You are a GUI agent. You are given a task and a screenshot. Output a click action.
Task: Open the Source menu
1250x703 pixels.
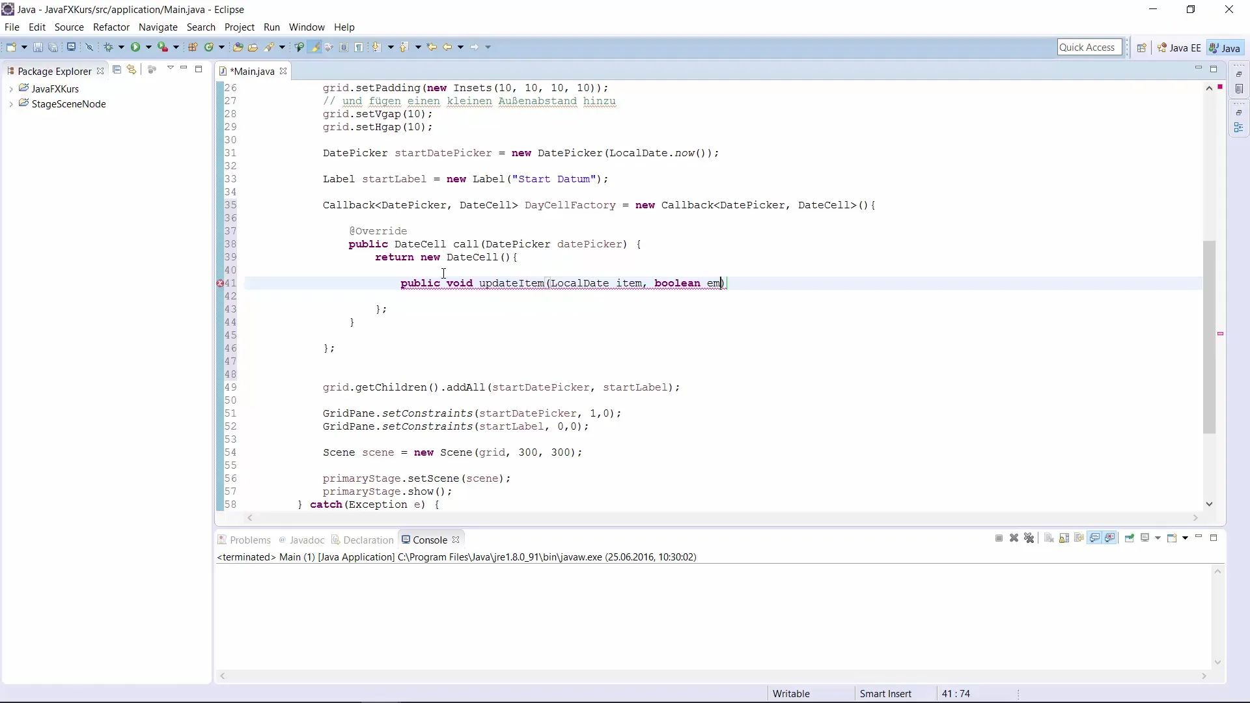pyautogui.click(x=69, y=27)
